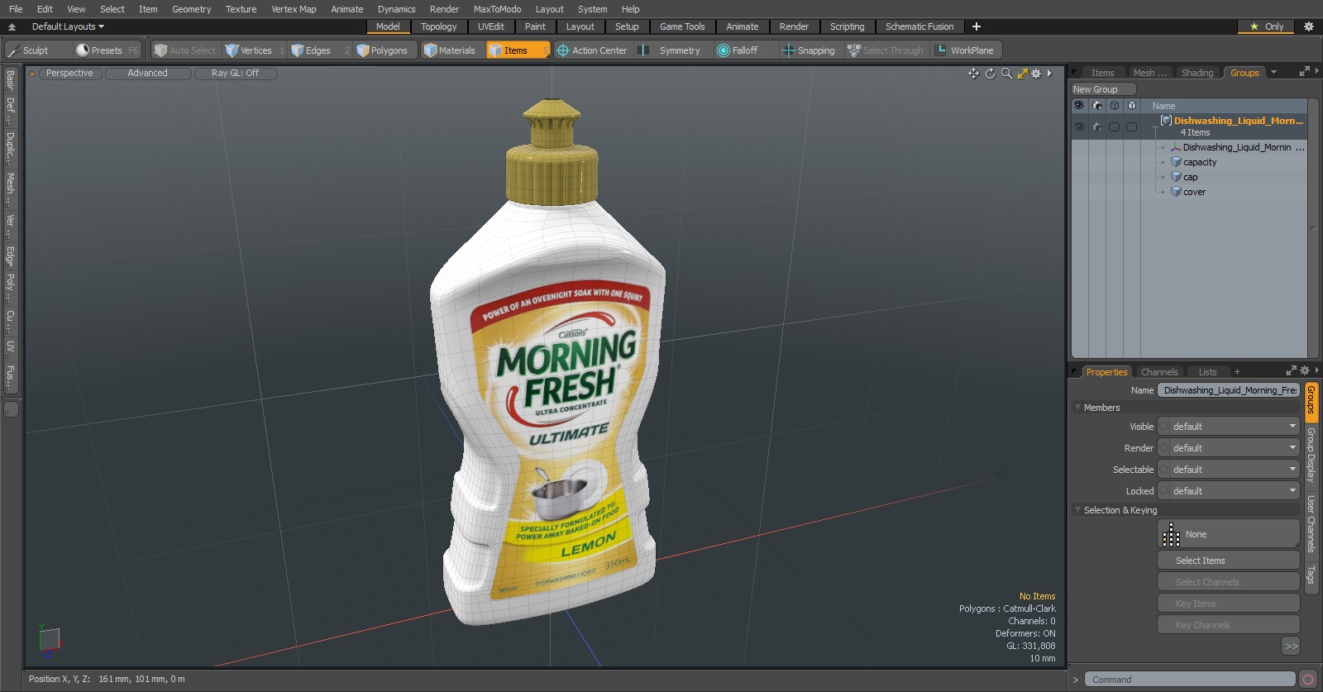Open the Perspective view type dropdown
Image resolution: width=1323 pixels, height=692 pixels.
(x=69, y=74)
